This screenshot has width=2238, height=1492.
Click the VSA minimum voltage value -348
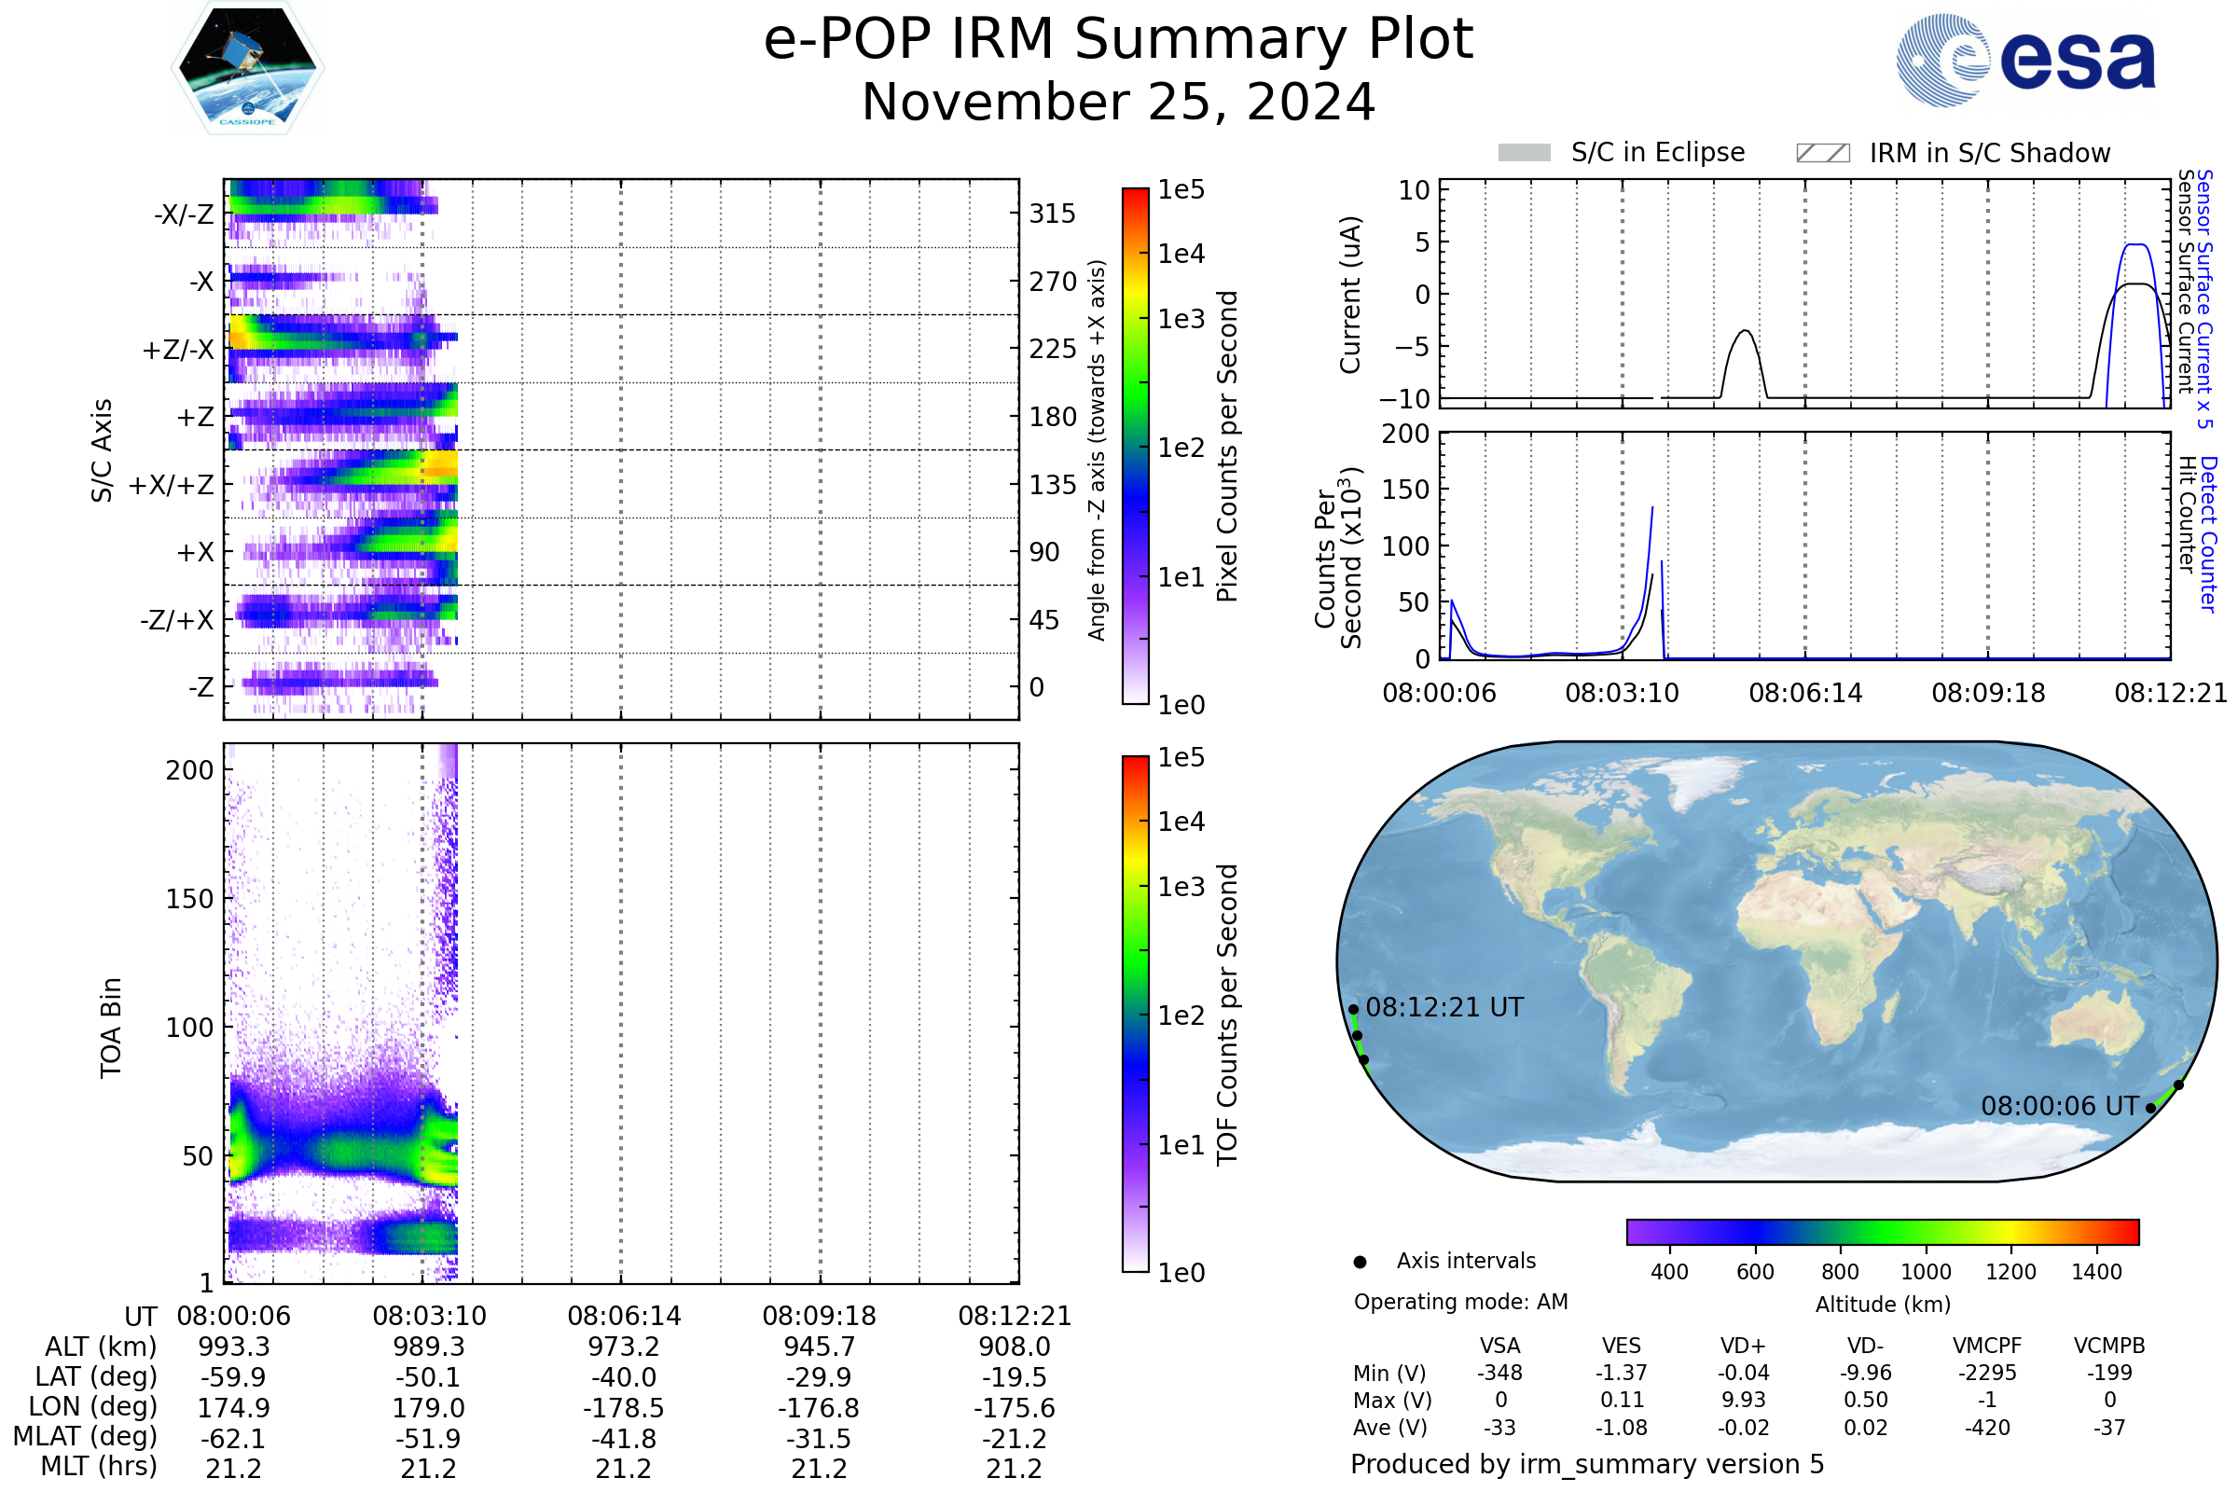coord(1499,1373)
